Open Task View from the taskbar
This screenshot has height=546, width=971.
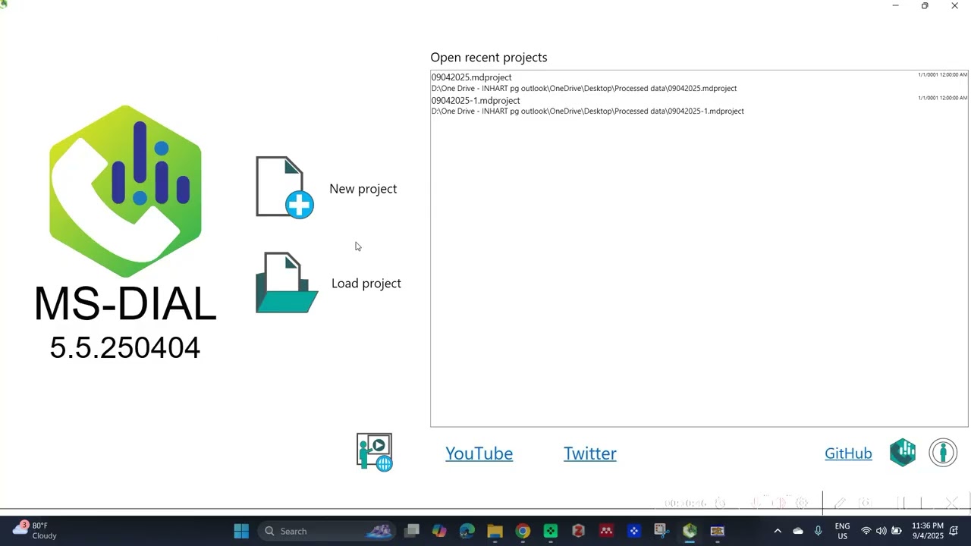[412, 531]
